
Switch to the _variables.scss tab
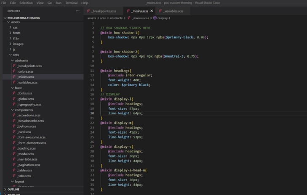point(174,11)
